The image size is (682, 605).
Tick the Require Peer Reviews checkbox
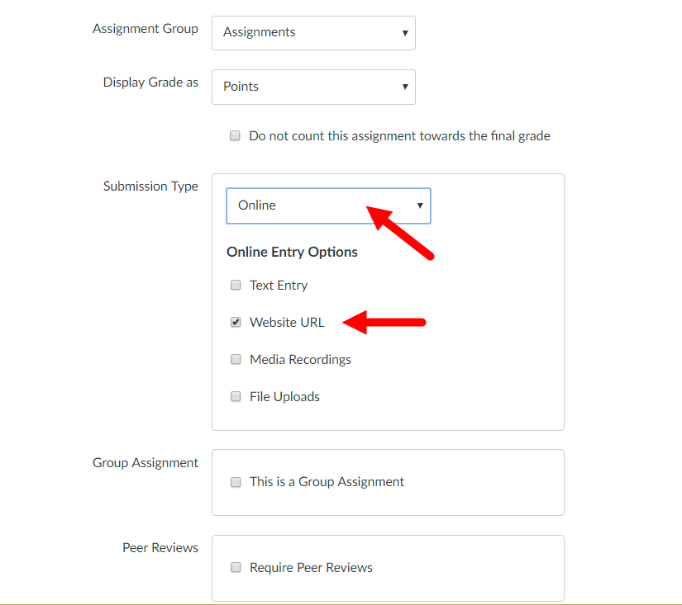(236, 568)
